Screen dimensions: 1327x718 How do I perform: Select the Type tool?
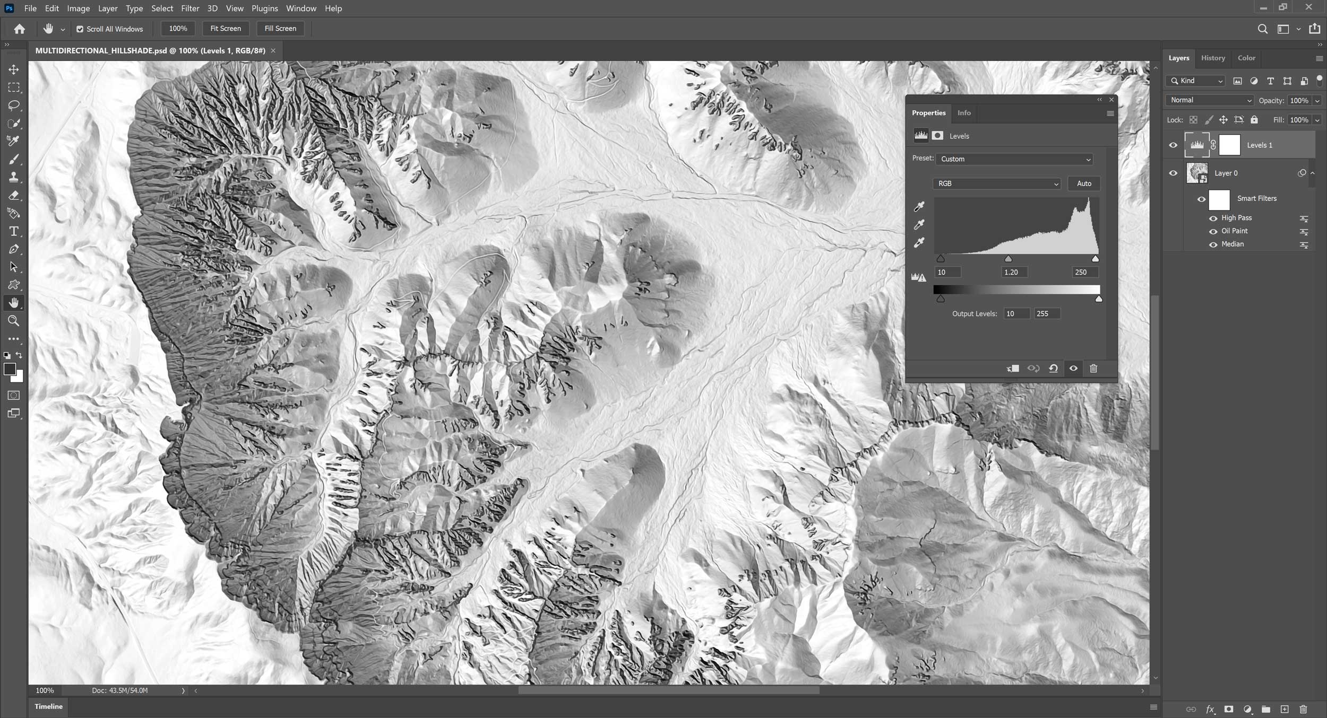[14, 231]
